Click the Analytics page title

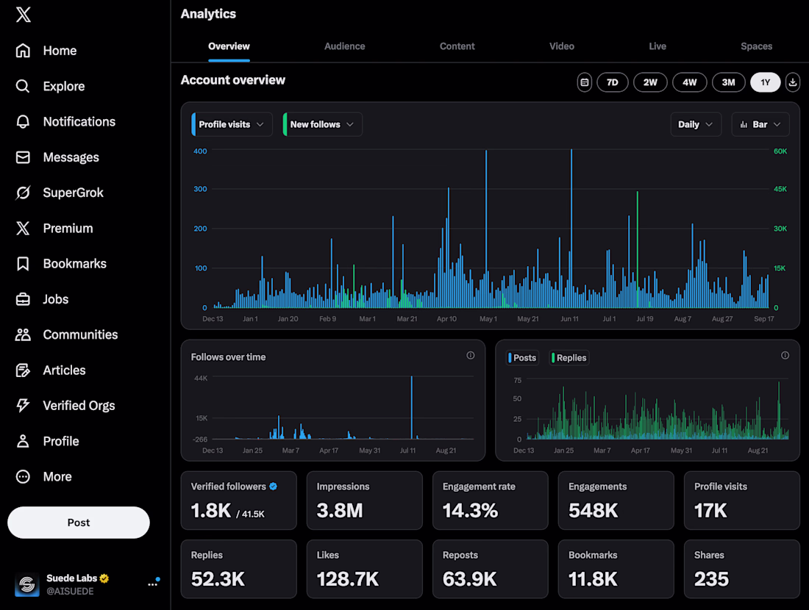tap(208, 14)
